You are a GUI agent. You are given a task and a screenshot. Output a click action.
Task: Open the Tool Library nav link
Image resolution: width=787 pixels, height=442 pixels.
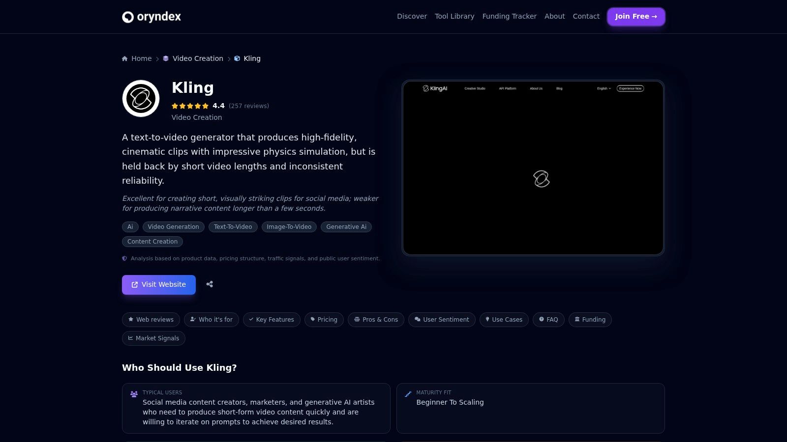pyautogui.click(x=454, y=16)
